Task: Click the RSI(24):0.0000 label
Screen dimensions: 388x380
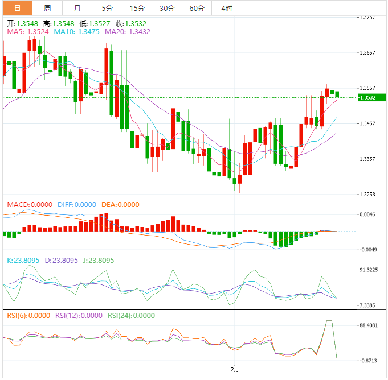Action: pyautogui.click(x=132, y=316)
